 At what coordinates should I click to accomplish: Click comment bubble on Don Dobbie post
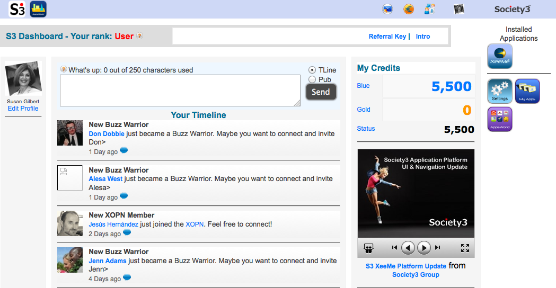[x=123, y=150]
